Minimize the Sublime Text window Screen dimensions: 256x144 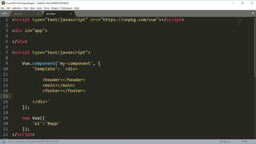click(x=233, y=3)
